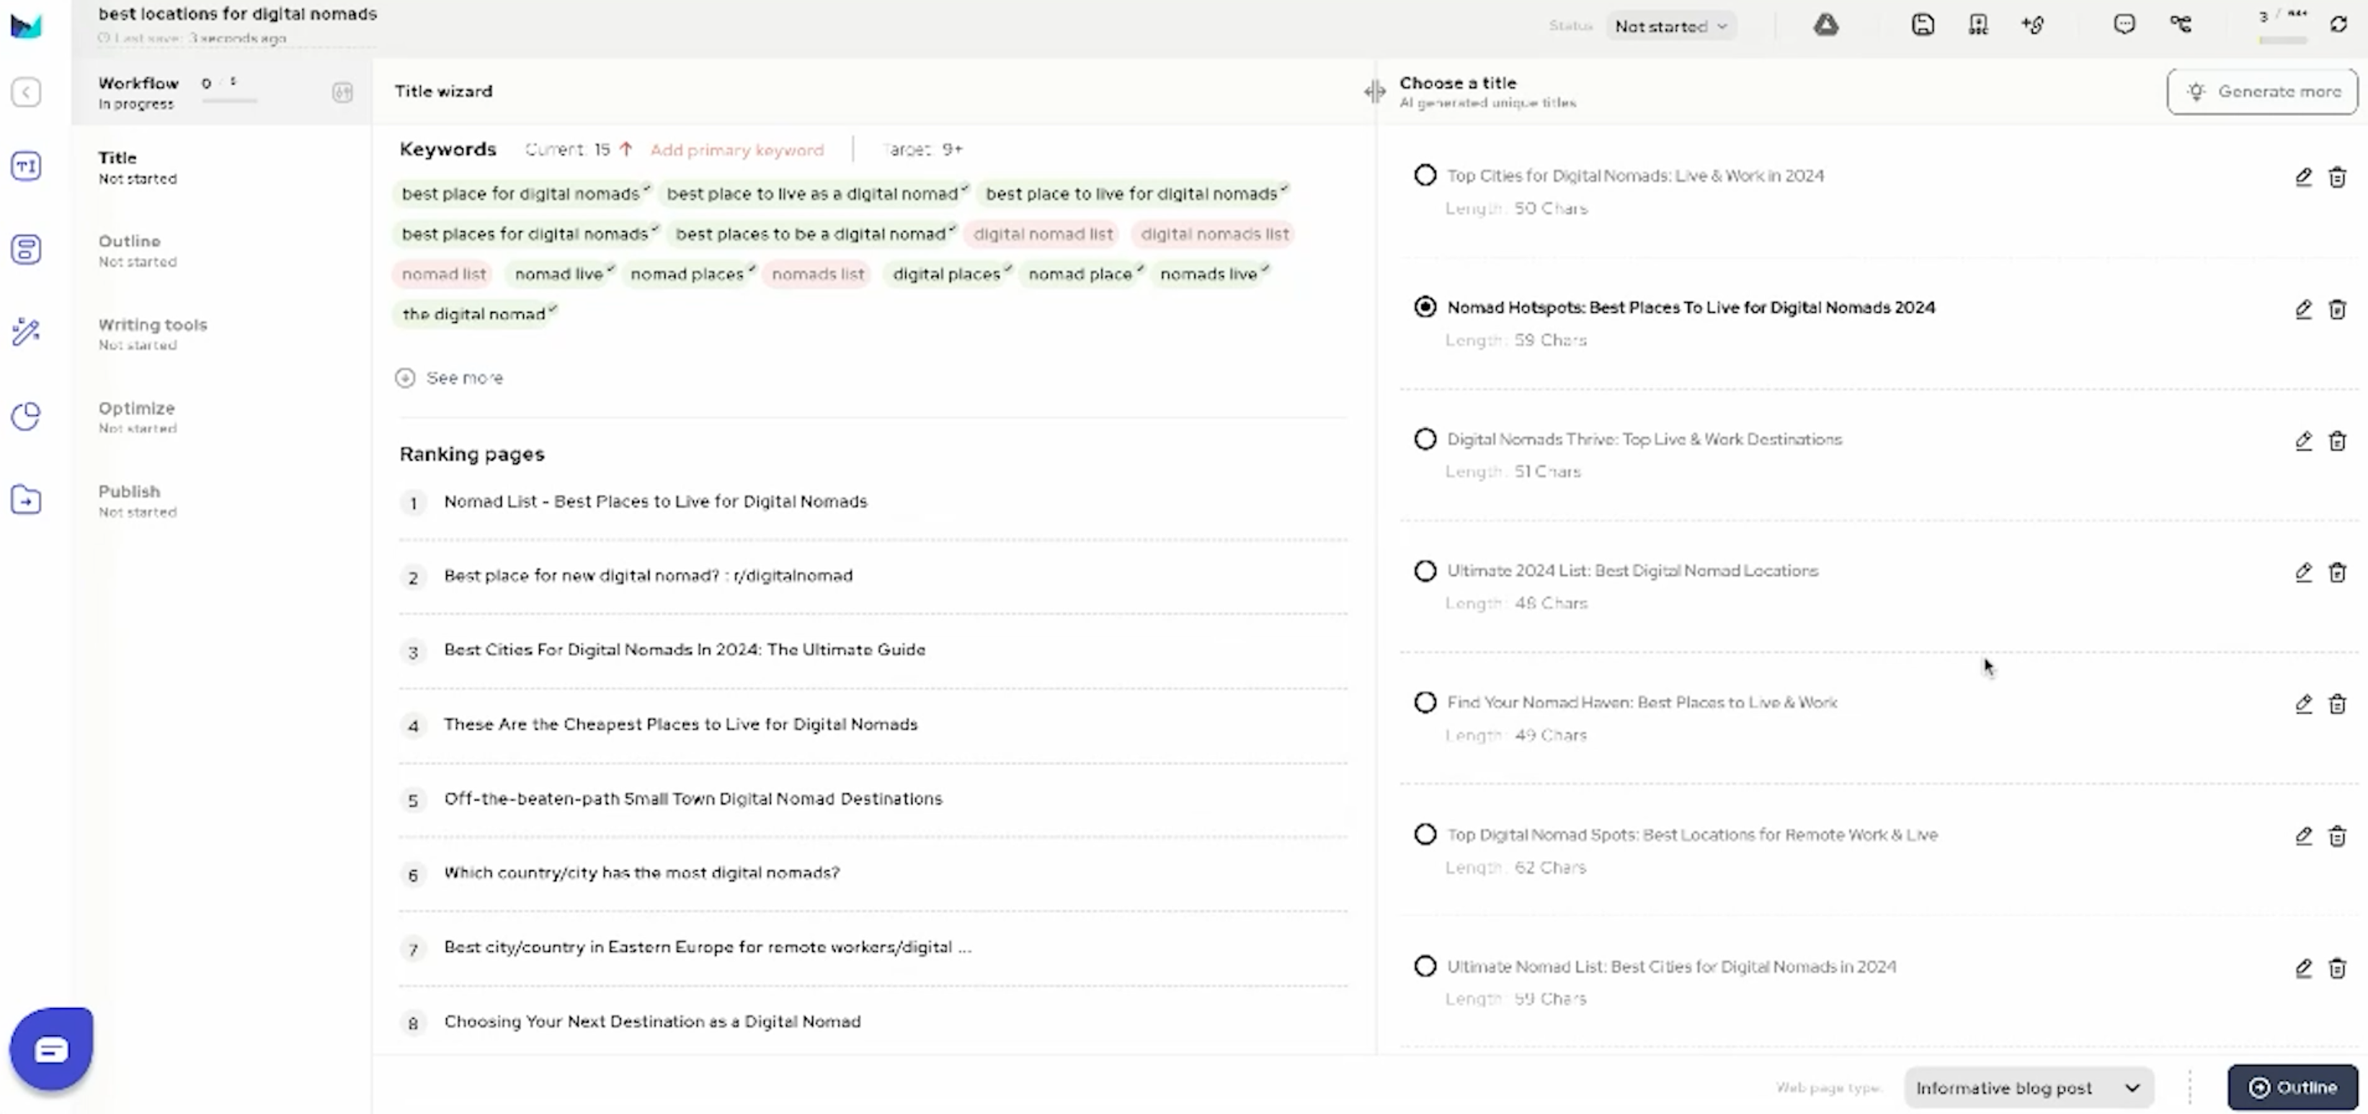The height and width of the screenshot is (1114, 2368).
Task: Select 'Ultimate 2024 List' title radio button
Action: click(1425, 571)
